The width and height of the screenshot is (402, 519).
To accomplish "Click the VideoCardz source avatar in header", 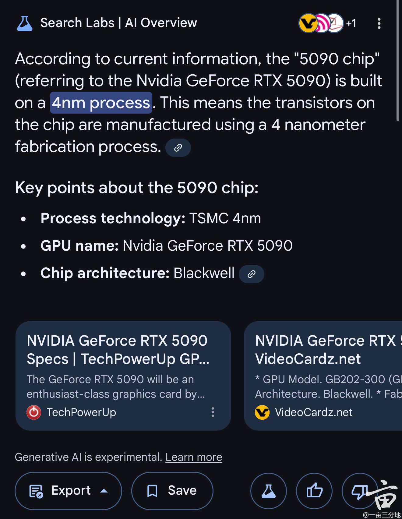I will [308, 23].
